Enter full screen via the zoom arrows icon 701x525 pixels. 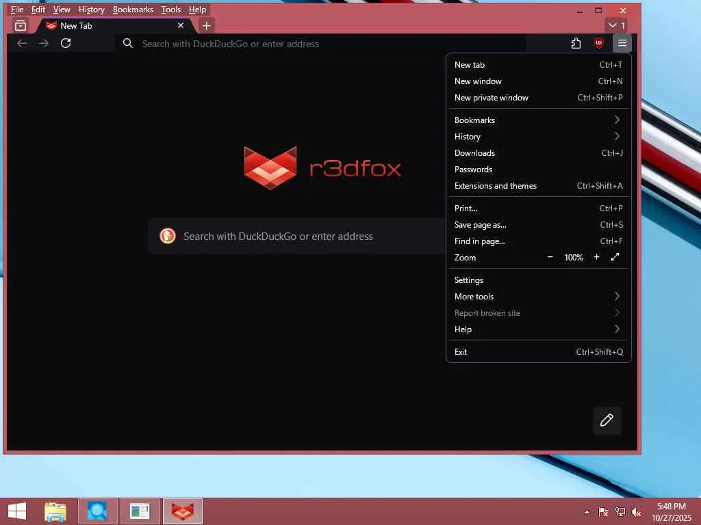coord(615,257)
